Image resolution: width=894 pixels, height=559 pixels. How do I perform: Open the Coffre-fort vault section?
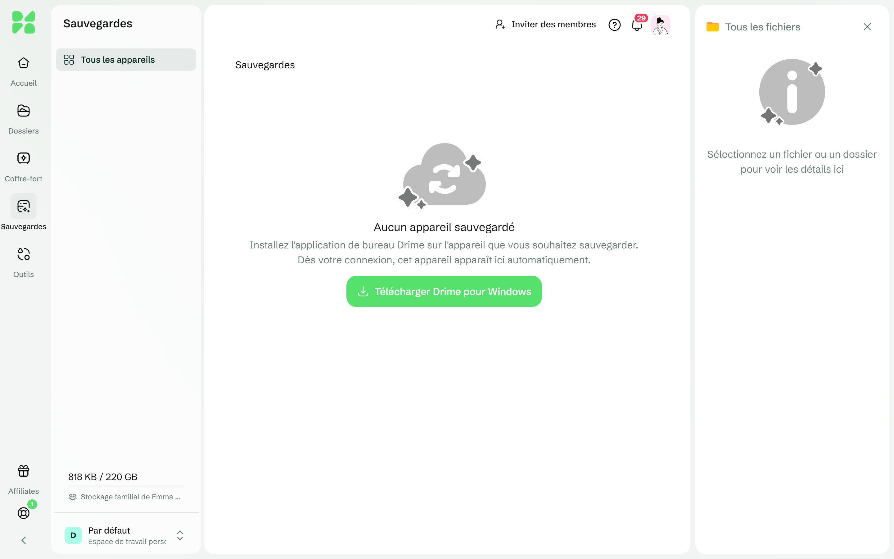click(23, 166)
